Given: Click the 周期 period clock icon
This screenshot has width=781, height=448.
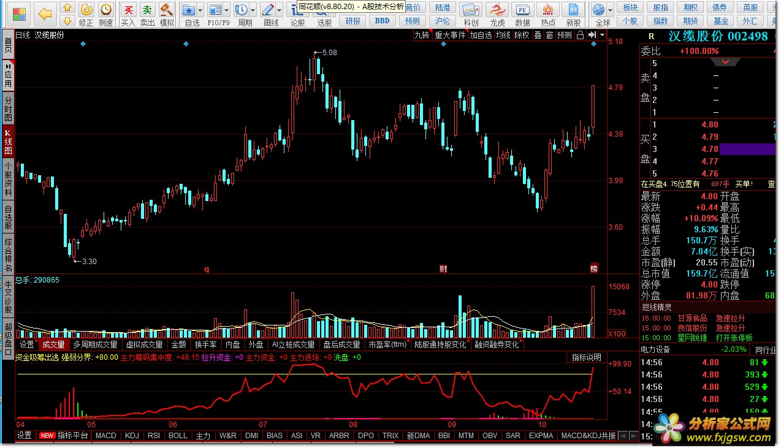Looking at the screenshot, I should [x=242, y=9].
